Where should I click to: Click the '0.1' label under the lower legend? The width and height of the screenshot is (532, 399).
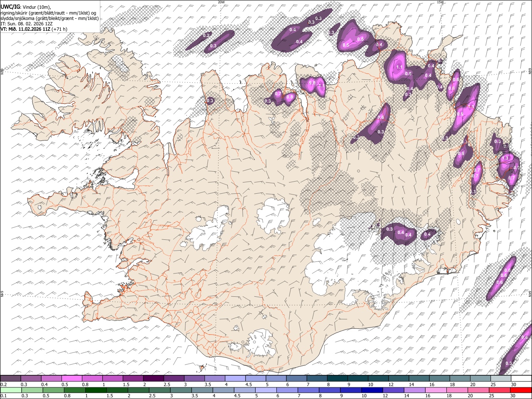[3, 396]
